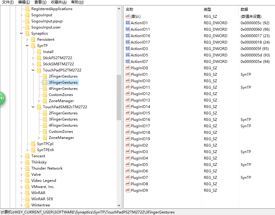Collapse the TouchPadSMB2cTM2722 node
Screen dimensions: 275x215
click(33, 107)
